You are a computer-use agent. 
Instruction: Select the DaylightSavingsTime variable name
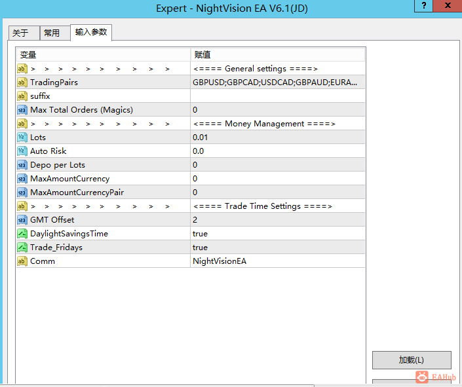(x=69, y=234)
